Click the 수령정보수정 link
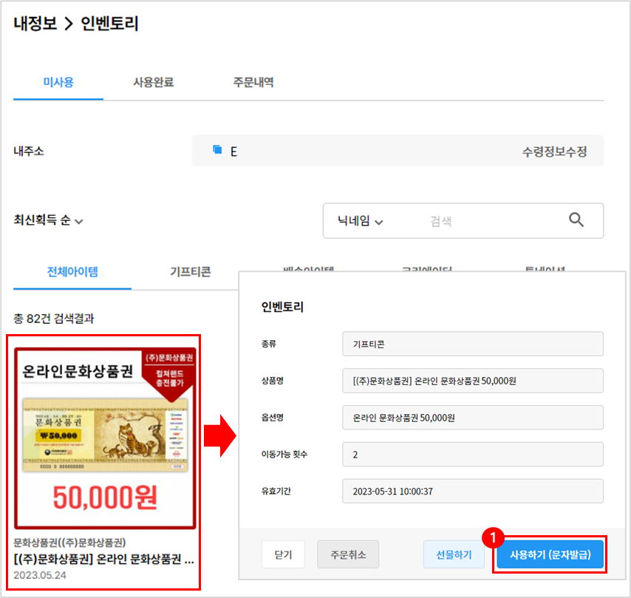Viewport: 631px width, 598px height. (x=555, y=152)
